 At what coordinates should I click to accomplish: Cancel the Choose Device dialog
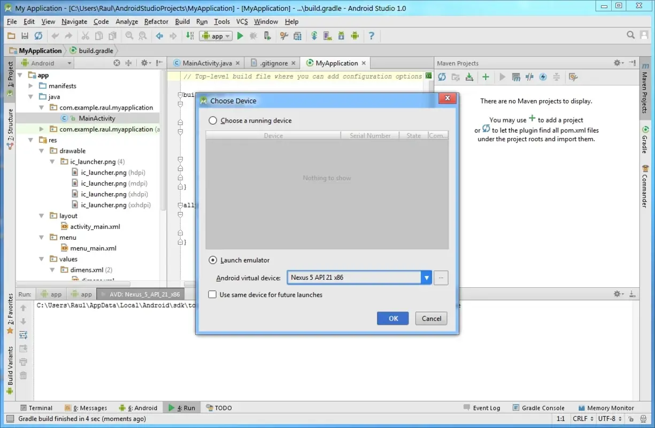431,318
